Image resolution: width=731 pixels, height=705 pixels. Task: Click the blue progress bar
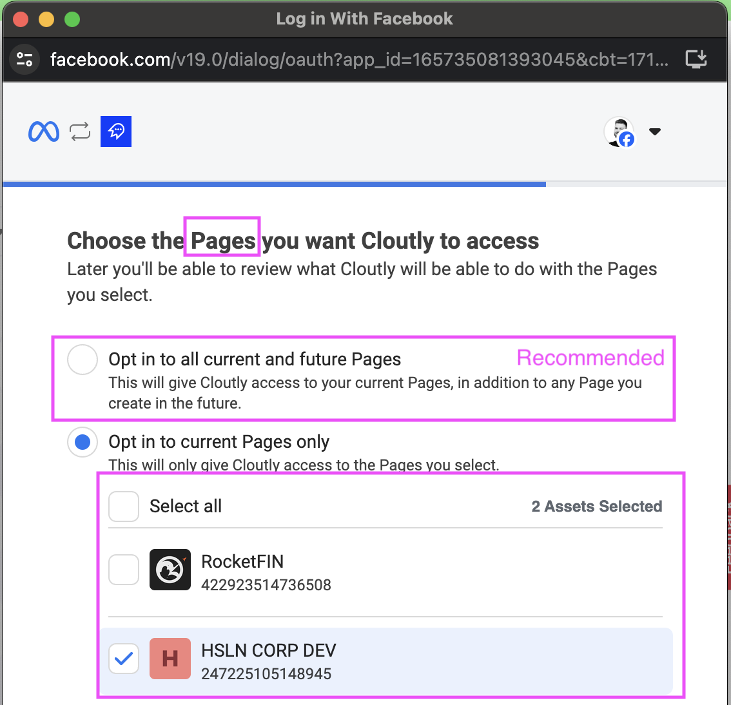pyautogui.click(x=274, y=184)
